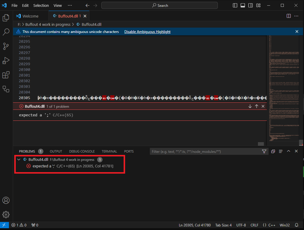
Task: Switch to the Terminal panel tab
Action: [x=109, y=151]
